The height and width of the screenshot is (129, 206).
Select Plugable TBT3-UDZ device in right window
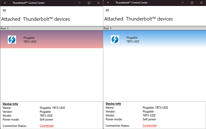coord(155,39)
